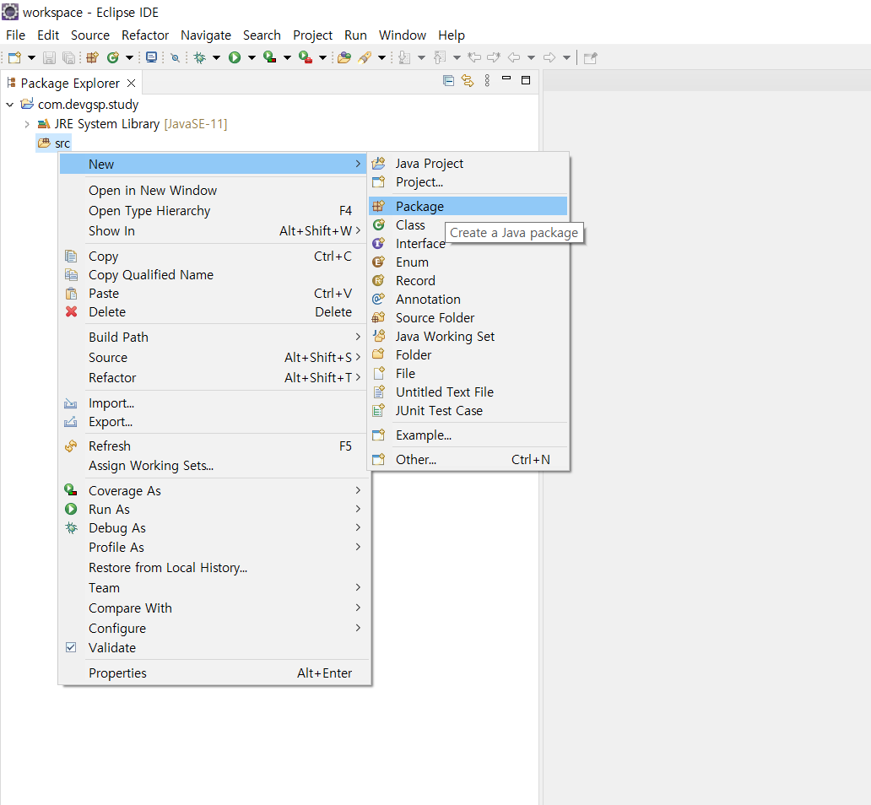Click the Debug bug toolbar icon
This screenshot has height=805, width=871.
199,57
